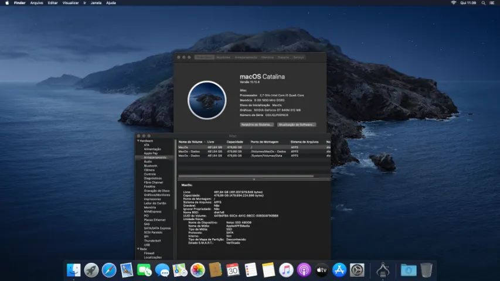Viewport: 500px width, 281px height.
Task: Collapse the Rede section triangle
Action: (x=138, y=249)
